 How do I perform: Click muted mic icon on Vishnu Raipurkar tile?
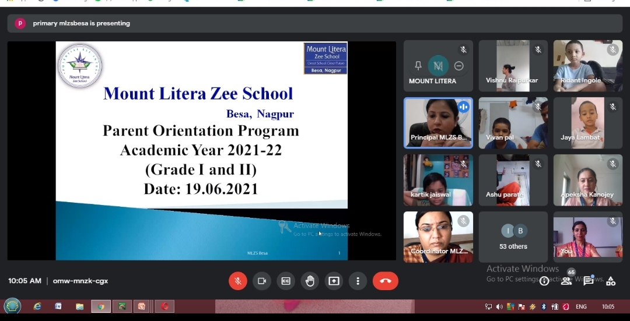[538, 50]
